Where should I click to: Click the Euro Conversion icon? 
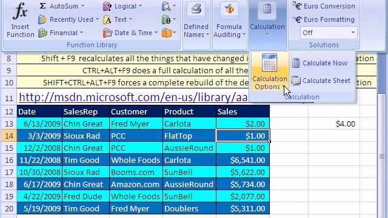[x=296, y=5]
